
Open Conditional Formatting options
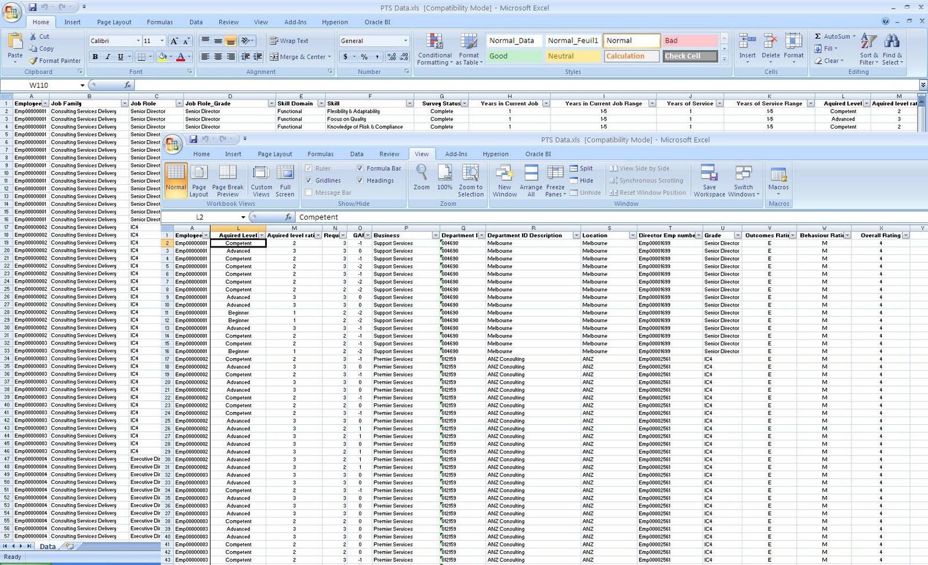(x=434, y=49)
